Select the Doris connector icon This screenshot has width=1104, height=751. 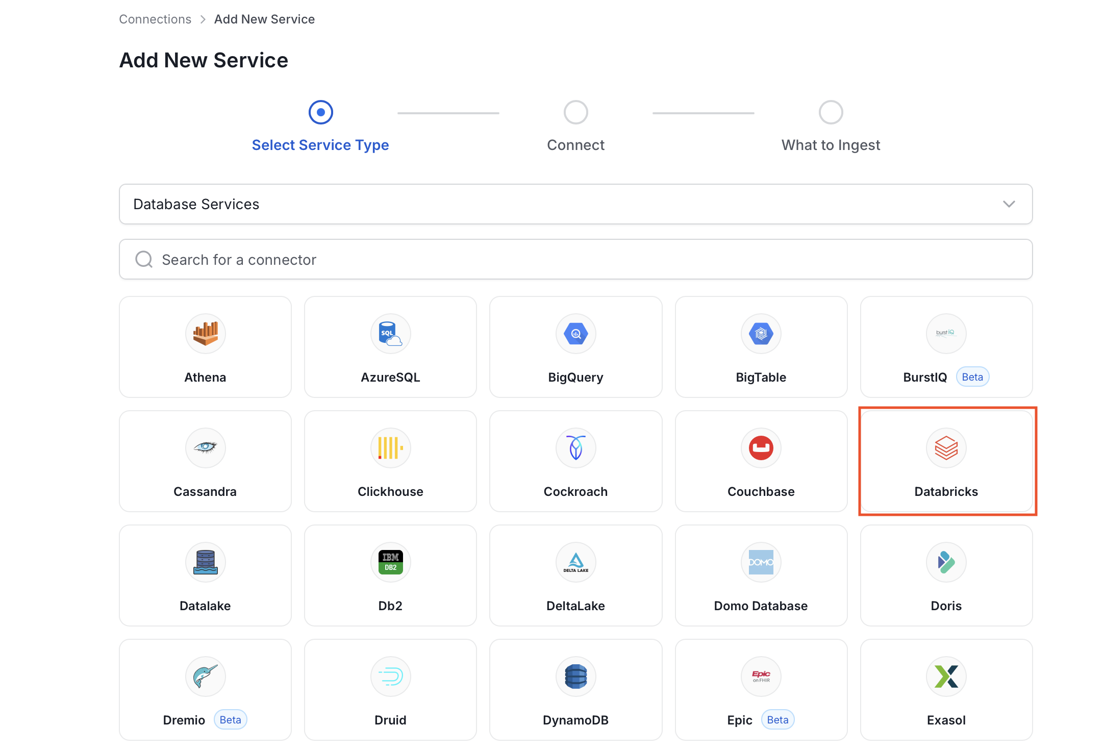click(x=946, y=562)
